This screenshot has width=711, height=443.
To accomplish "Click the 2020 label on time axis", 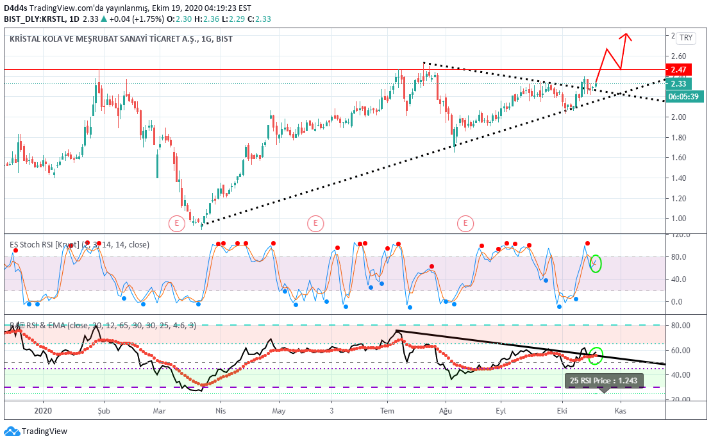I will 43,411.
